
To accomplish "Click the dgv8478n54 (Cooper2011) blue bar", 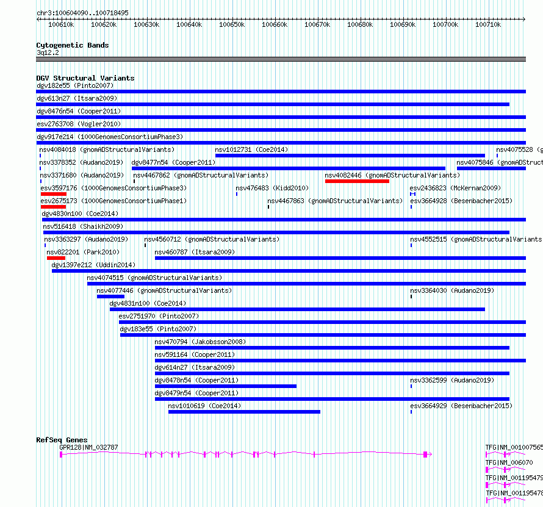I will [x=226, y=386].
